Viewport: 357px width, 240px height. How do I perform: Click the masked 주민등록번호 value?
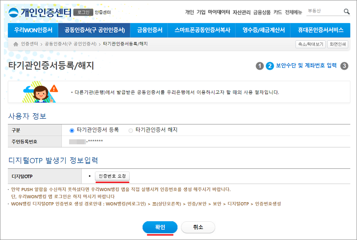point(86,142)
